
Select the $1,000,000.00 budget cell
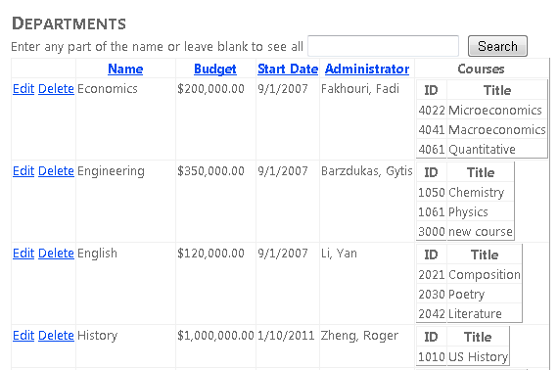[215, 335]
